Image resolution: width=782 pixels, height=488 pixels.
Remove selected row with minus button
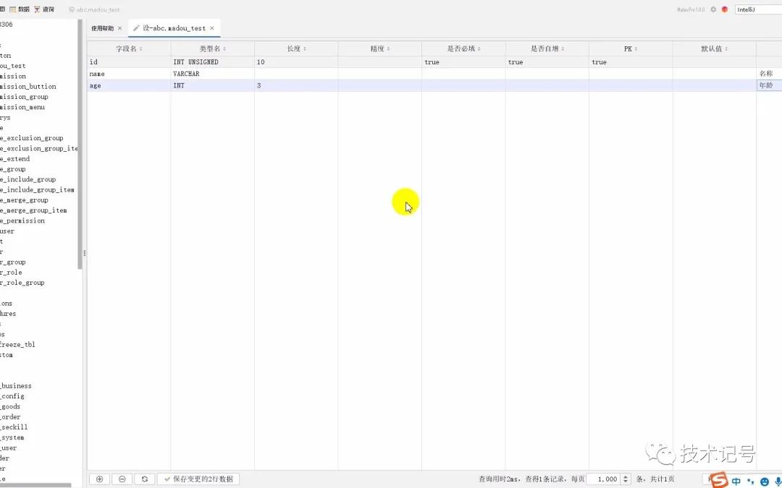122,479
